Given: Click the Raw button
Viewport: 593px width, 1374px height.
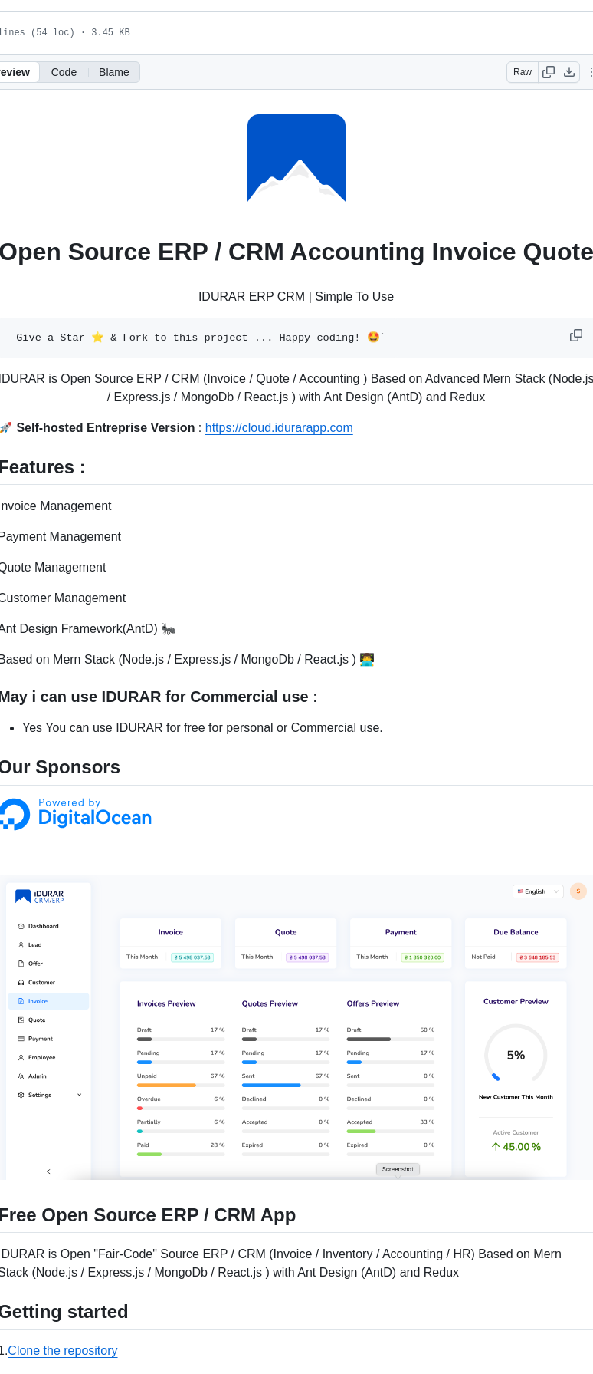Looking at the screenshot, I should click(x=523, y=72).
